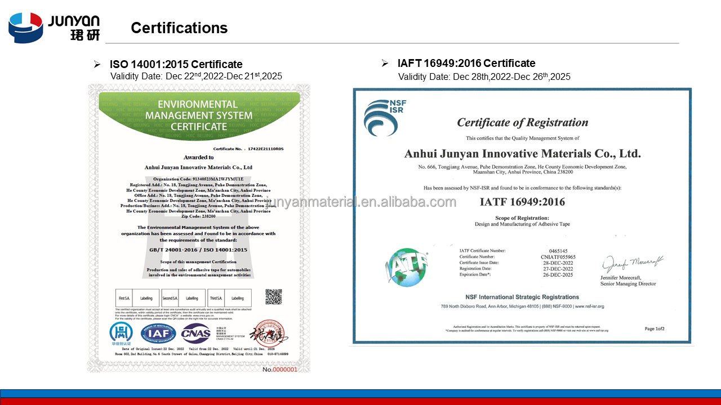Image resolution: width=721 pixels, height=405 pixels.
Task: Click the Certifications slide title
Action: 179,28
